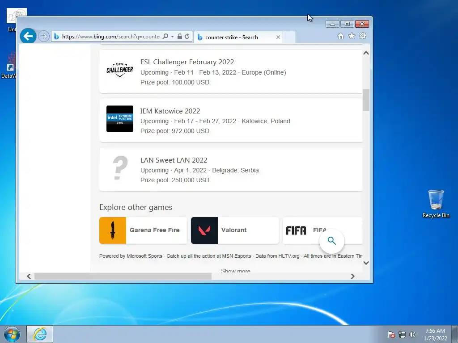Click the Bing URL address field
The height and width of the screenshot is (343, 458).
pyautogui.click(x=111, y=37)
